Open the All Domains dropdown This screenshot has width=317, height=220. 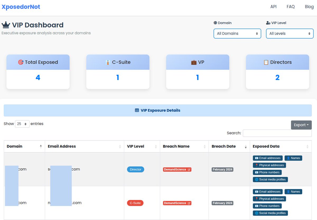237,34
